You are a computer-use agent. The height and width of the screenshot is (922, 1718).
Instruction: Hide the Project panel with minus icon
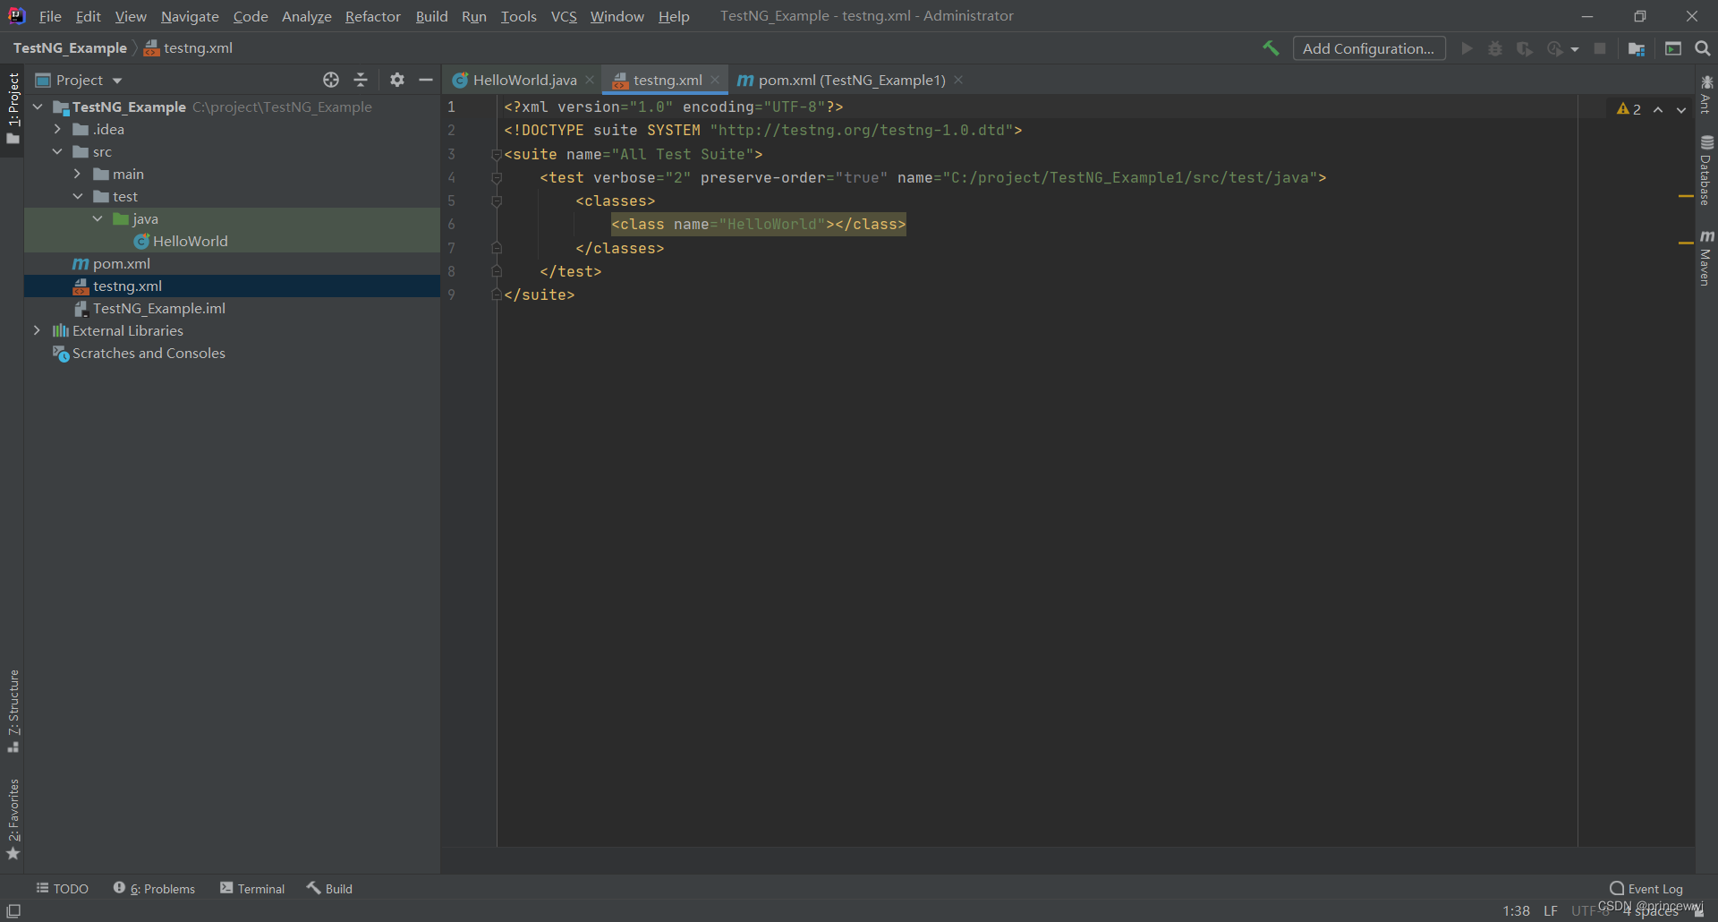tap(426, 80)
